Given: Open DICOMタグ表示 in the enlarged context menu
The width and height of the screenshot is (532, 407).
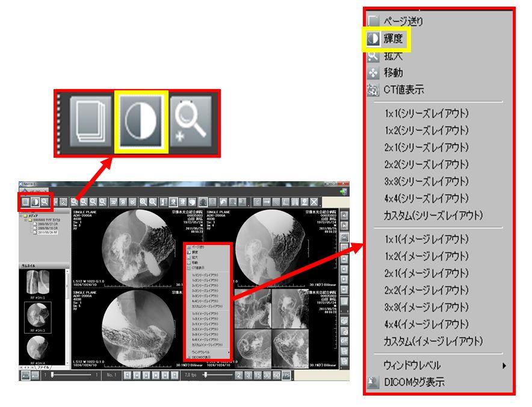Looking at the screenshot, I should (413, 382).
